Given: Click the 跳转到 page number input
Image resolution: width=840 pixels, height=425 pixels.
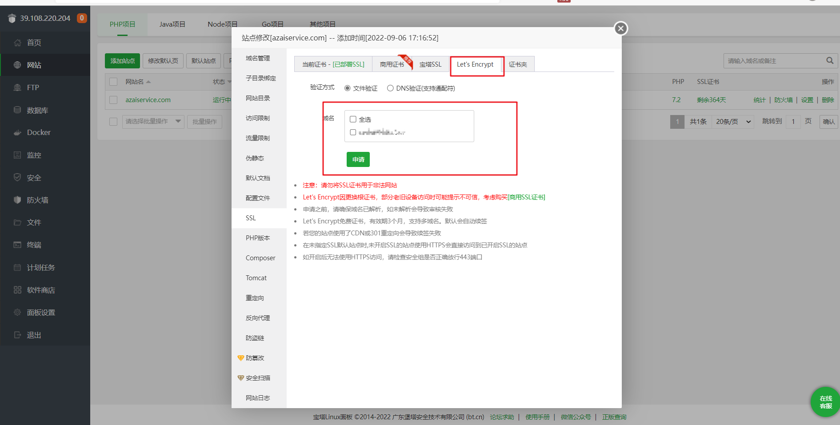Looking at the screenshot, I should pyautogui.click(x=793, y=121).
